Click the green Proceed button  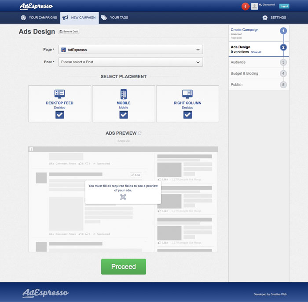click(124, 266)
